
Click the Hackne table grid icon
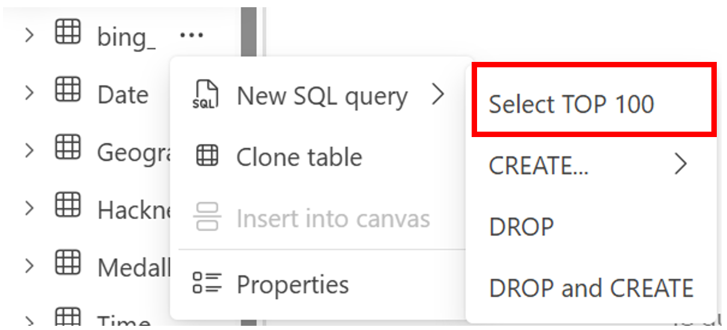pos(67,206)
